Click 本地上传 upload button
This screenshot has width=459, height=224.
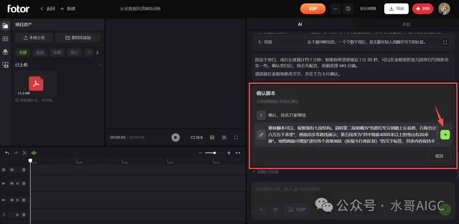pyautogui.click(x=34, y=38)
